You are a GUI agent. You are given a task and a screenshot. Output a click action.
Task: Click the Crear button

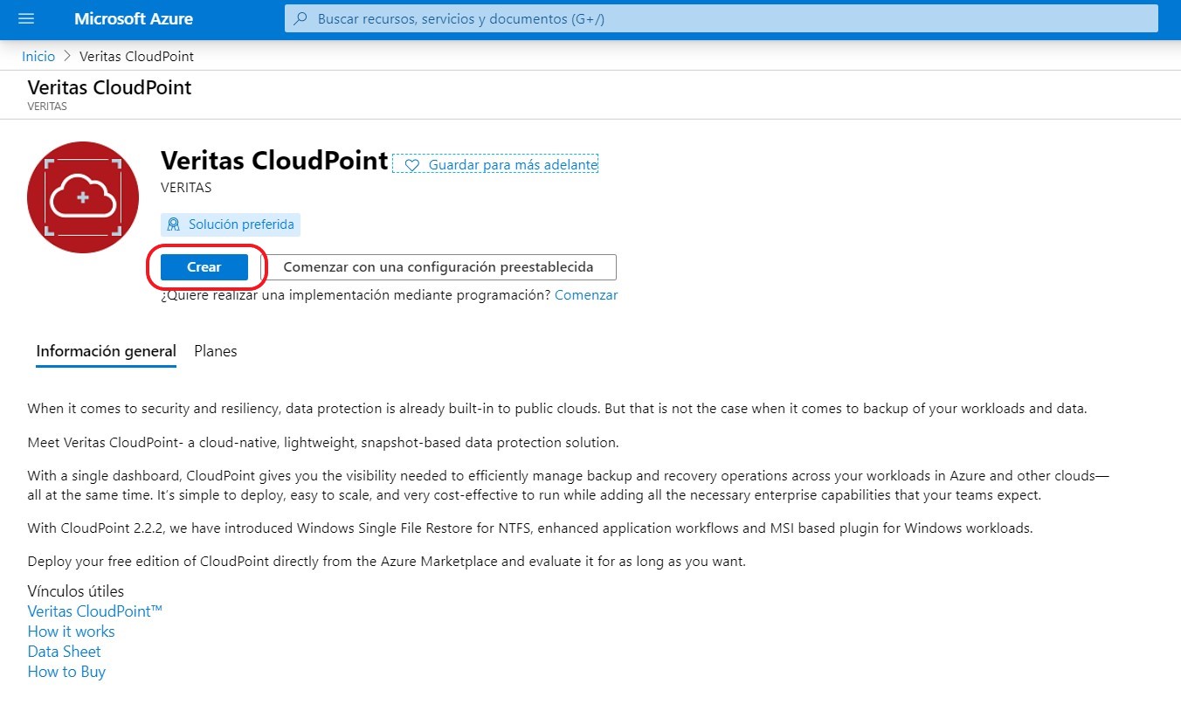[204, 267]
